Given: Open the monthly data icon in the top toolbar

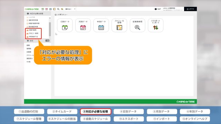Looking at the screenshot, I should click(47, 9).
